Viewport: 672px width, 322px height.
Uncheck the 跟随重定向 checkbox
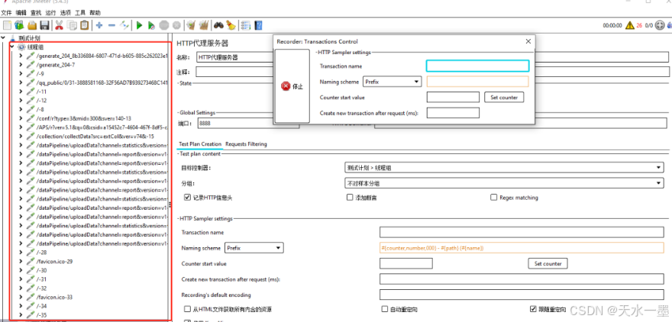click(x=533, y=309)
